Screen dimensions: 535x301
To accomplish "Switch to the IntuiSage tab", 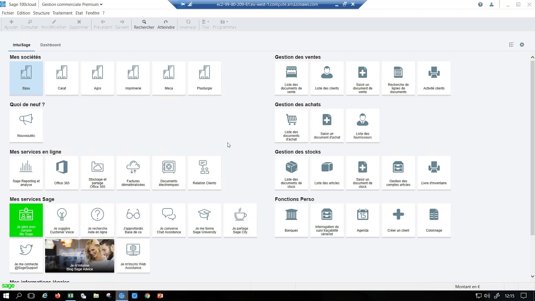I will coord(21,45).
